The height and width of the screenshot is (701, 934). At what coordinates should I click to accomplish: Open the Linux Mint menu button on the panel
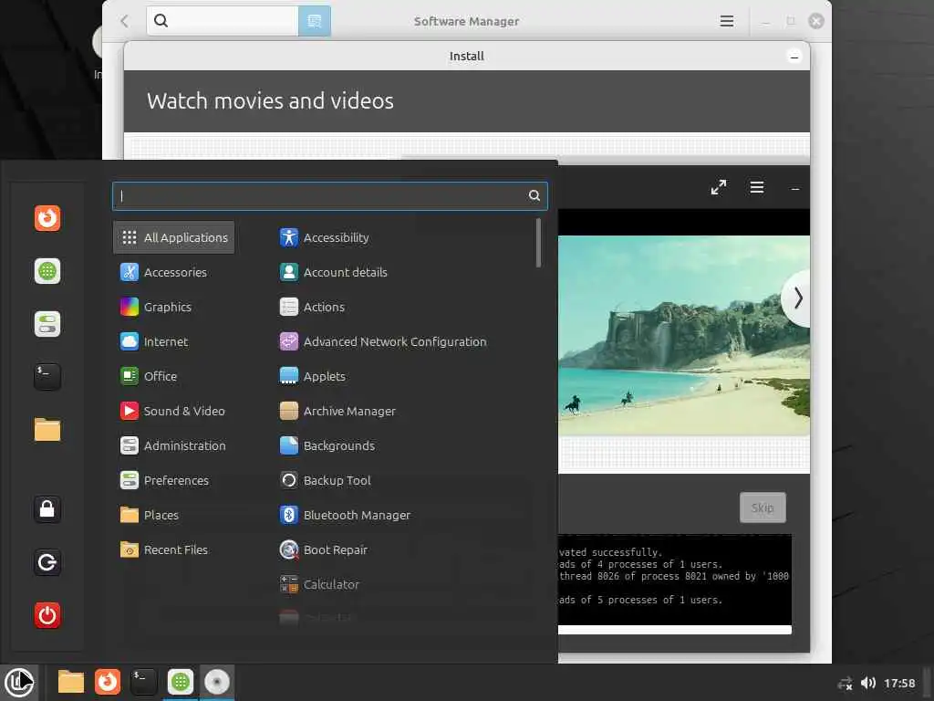[19, 682]
